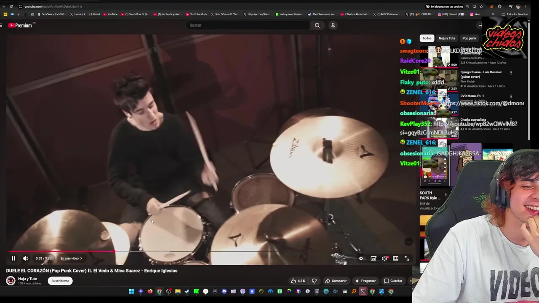This screenshot has height=303, width=539.
Task: Open the Naju y Tute channel avatar
Action: click(11, 281)
